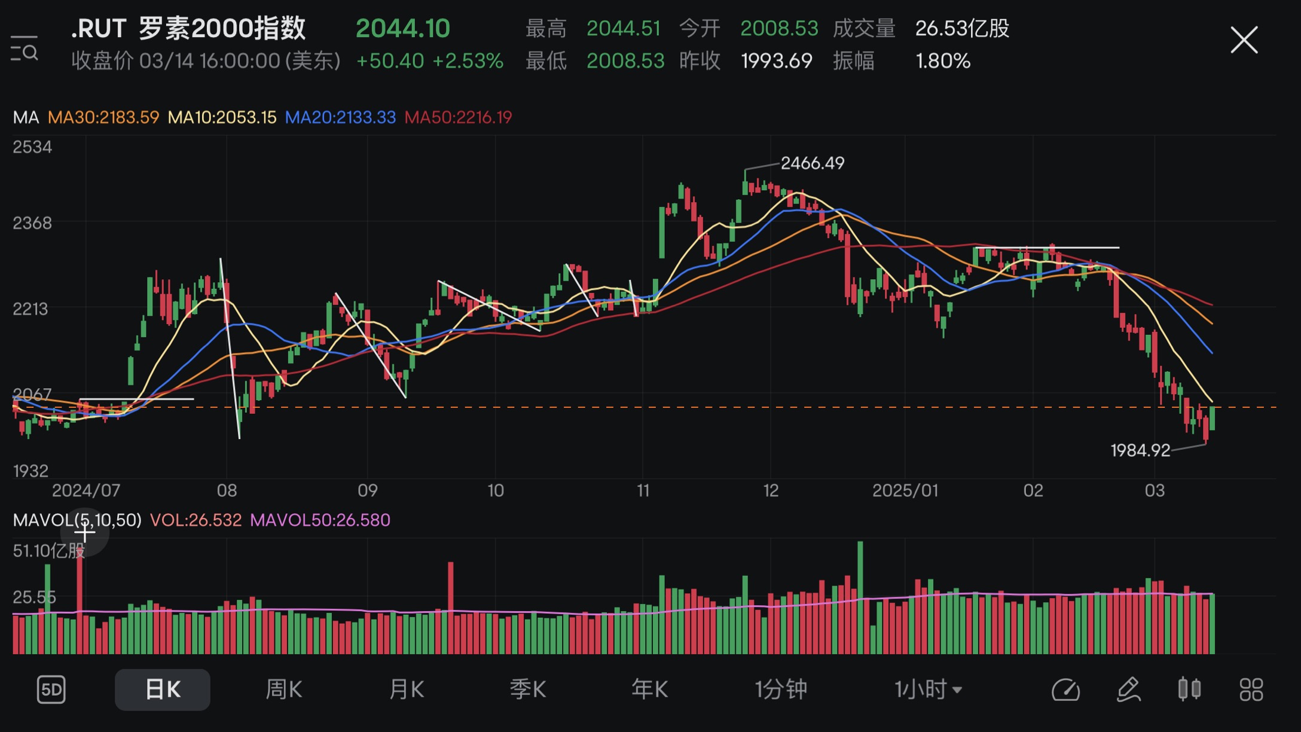Click the MAVOL(5,10,50) indicator label
Screen dimensions: 1301x732
[x=77, y=520]
